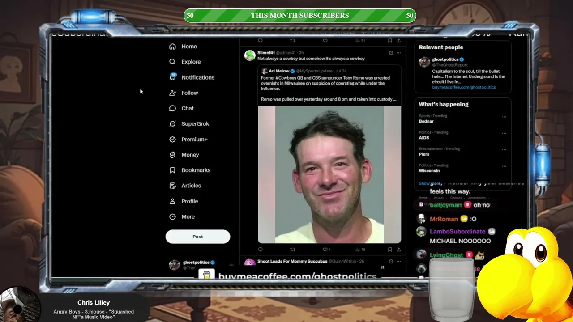This screenshot has width=573, height=322.
Task: Click the Premium+ badge icon
Action: [x=172, y=140]
